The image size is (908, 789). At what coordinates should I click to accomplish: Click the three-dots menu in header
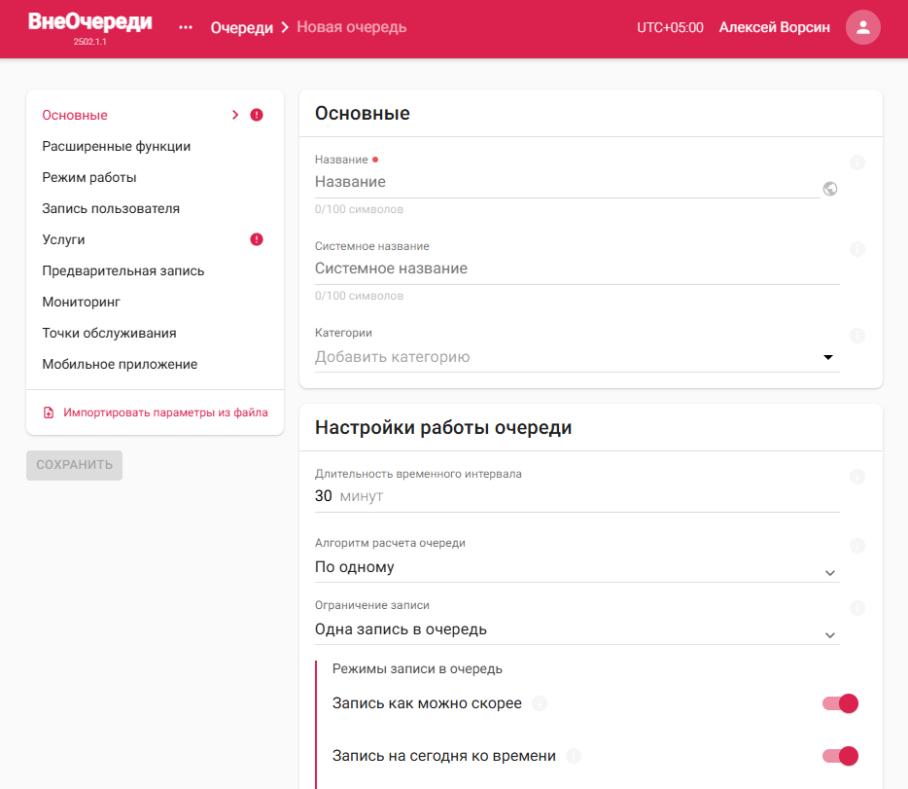186,27
